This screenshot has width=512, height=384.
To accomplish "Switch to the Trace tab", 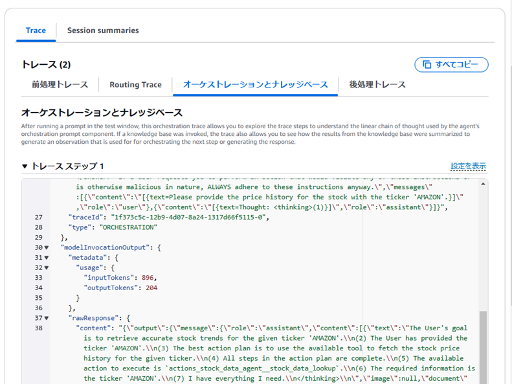I will (x=36, y=30).
